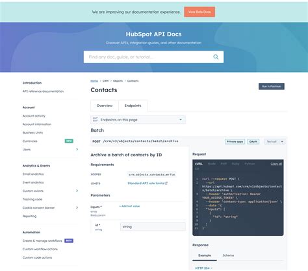Click the Run in Postman button
Image resolution: width=308 pixels, height=271 pixels.
[x=272, y=86]
